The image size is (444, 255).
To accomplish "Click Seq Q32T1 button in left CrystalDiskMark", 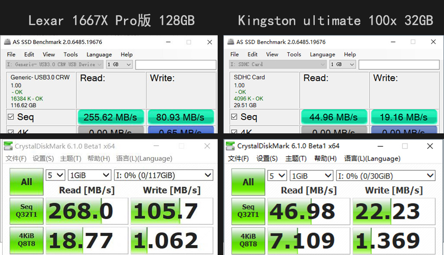I will (26, 211).
